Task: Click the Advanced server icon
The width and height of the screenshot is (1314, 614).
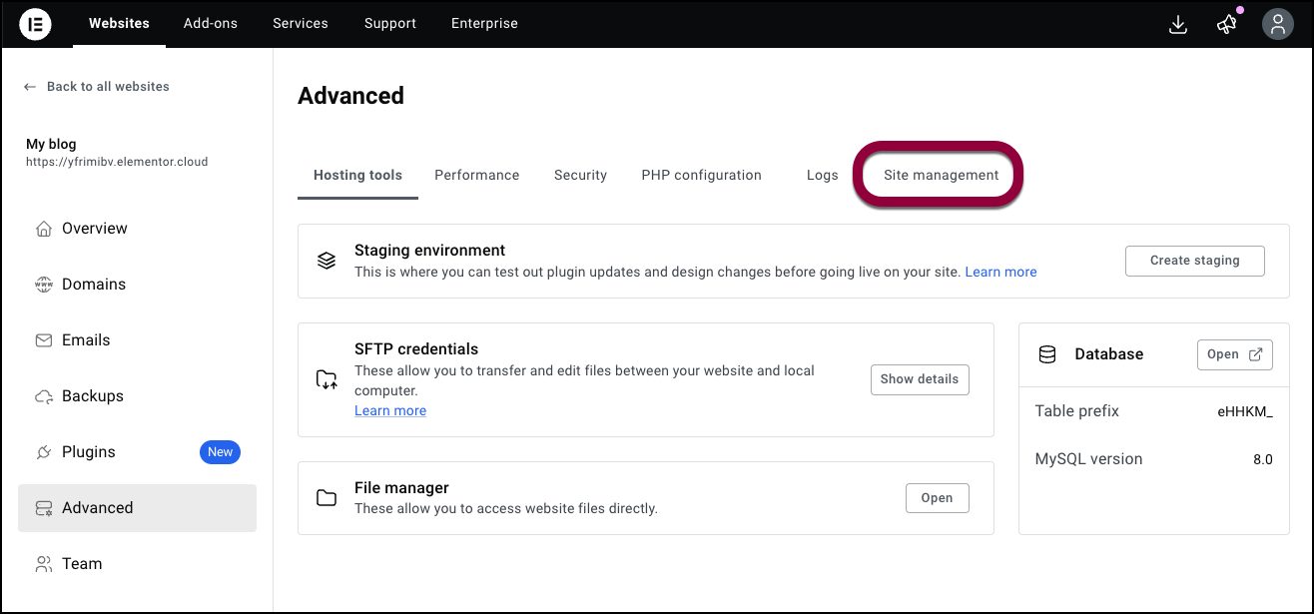Action: [x=44, y=508]
